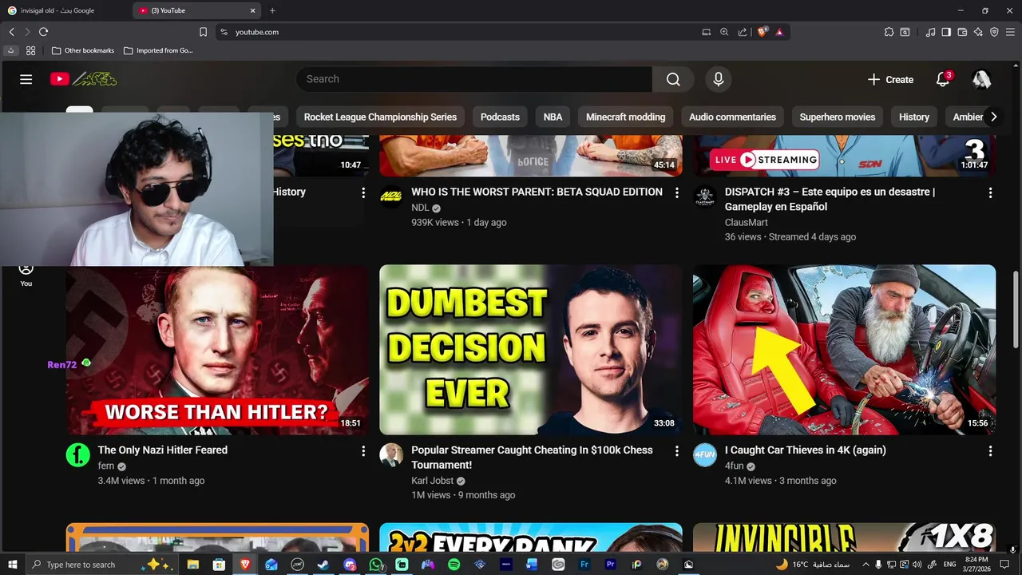Open the account avatar menu
Viewport: 1022px width, 575px height.
981,79
